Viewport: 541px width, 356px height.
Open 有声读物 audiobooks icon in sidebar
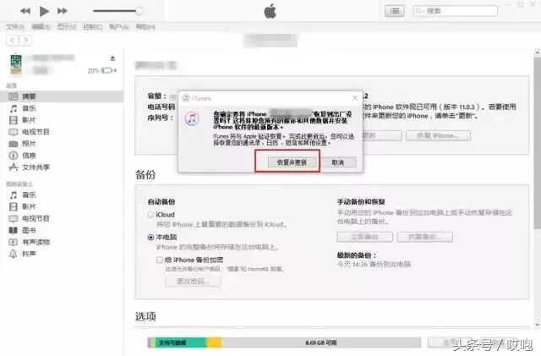coord(14,242)
